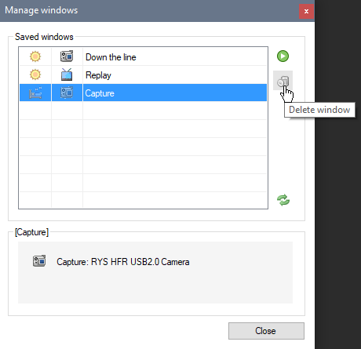Viewport: 361px width, 349px height.
Task: Click the camera icon in the highlighted Capture row
Action: (67, 93)
